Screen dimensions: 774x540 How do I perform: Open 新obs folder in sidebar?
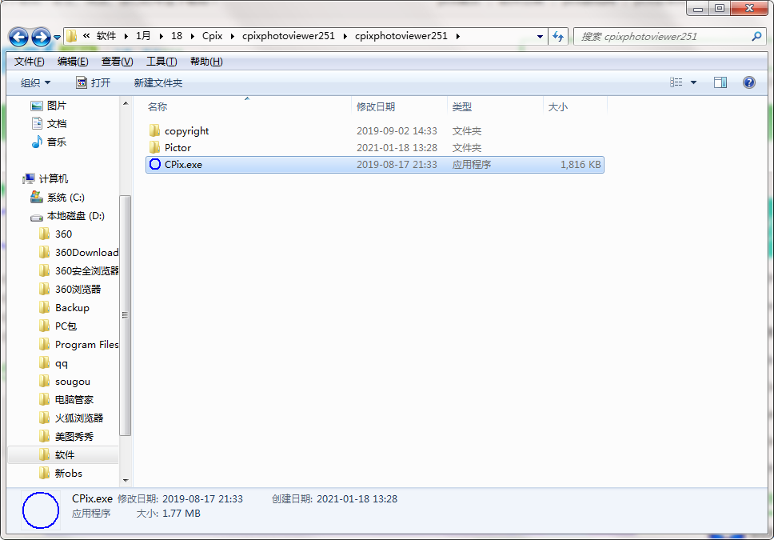[61, 473]
